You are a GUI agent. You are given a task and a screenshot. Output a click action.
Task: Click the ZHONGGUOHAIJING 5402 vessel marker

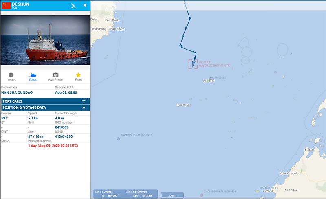tap(119, 138)
